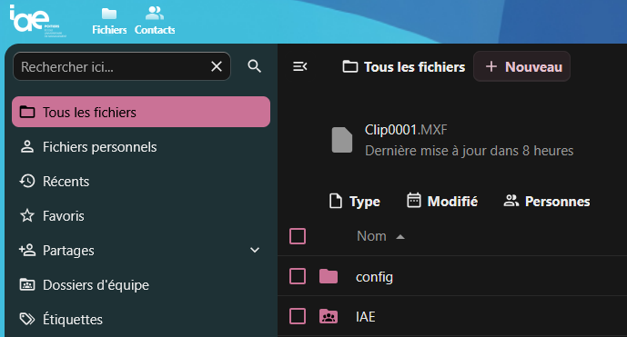This screenshot has height=337, width=627.
Task: Sort by the Nom column
Action: (371, 236)
